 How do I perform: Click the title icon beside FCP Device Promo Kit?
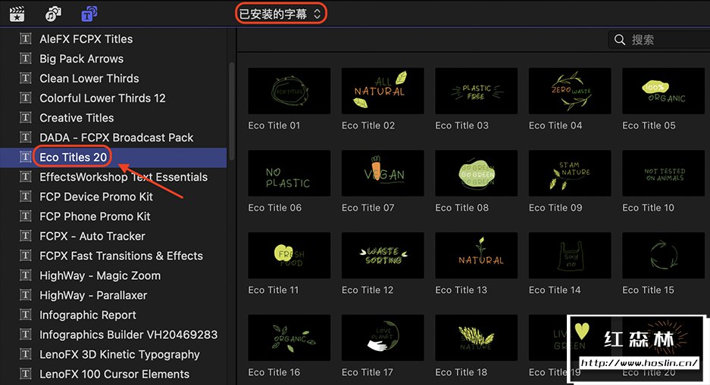tap(25, 196)
